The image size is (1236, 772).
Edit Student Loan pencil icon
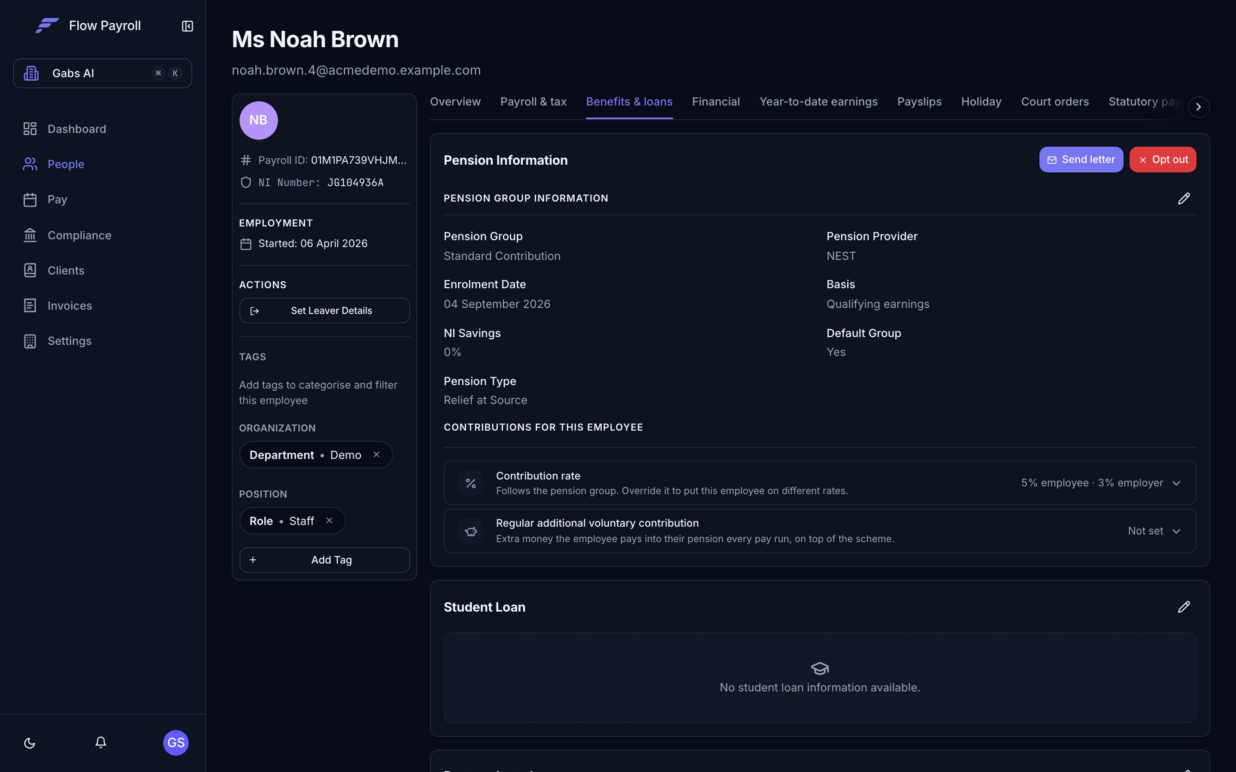coord(1184,607)
